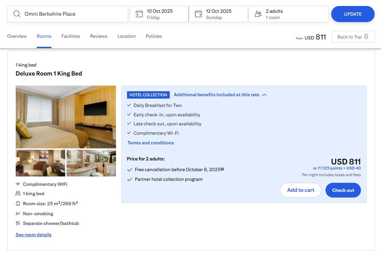
Task: Click 'Room size: 25 m²/269 ft²' text
Action: (x=50, y=204)
